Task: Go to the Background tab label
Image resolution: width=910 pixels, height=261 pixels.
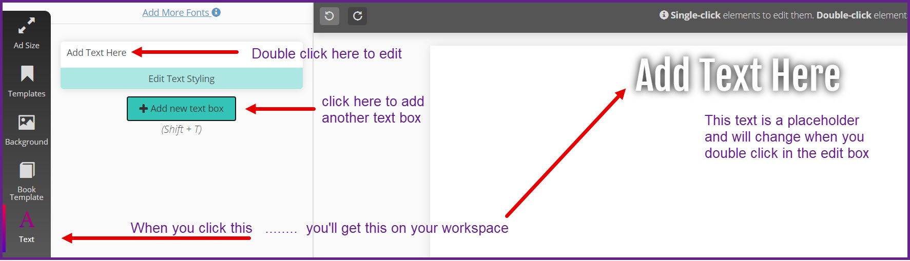Action: [x=27, y=142]
